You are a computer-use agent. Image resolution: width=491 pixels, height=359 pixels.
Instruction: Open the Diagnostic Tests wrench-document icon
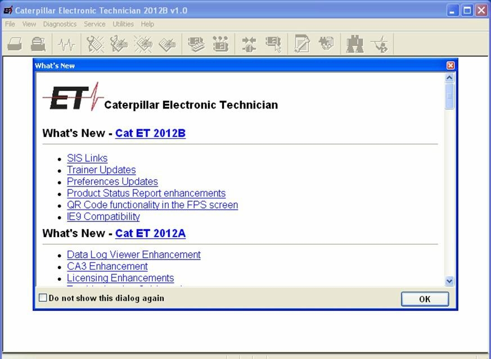pyautogui.click(x=302, y=44)
